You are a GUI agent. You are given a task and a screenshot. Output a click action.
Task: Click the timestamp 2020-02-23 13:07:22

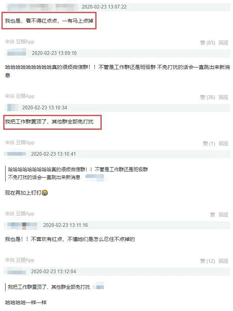tap(104, 7)
